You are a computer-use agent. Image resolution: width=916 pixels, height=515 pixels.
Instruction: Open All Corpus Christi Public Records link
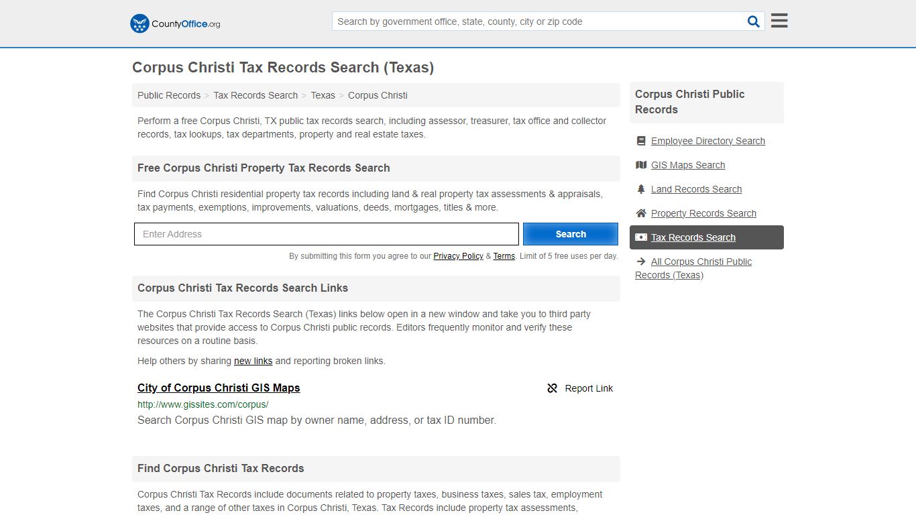tap(693, 268)
